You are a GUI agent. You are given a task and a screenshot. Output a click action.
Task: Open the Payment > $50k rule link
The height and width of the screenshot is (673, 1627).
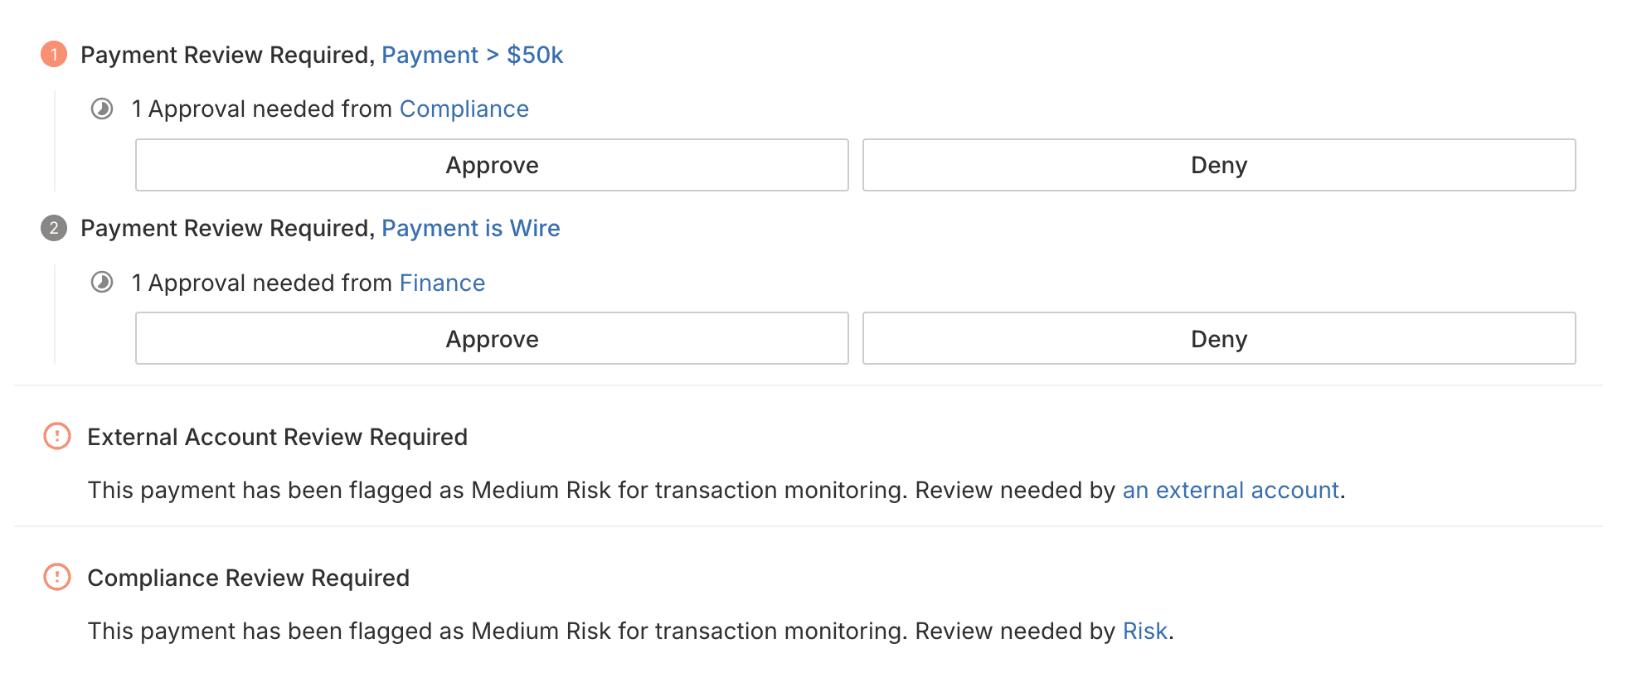[472, 55]
